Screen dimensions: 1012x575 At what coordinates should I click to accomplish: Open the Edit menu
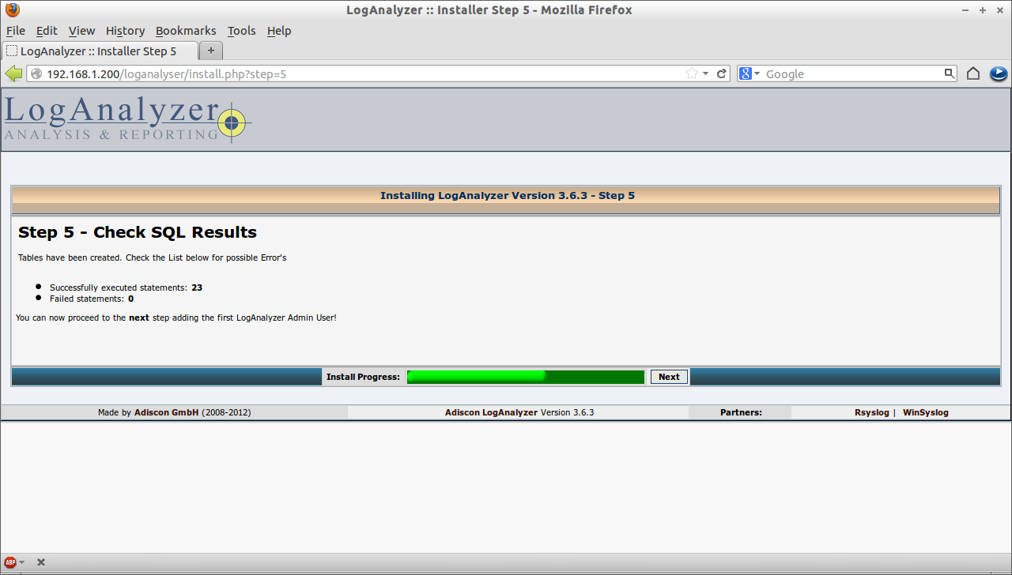(47, 31)
